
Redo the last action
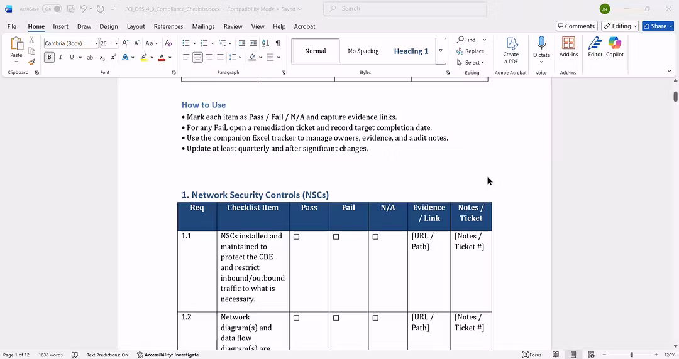[100, 9]
